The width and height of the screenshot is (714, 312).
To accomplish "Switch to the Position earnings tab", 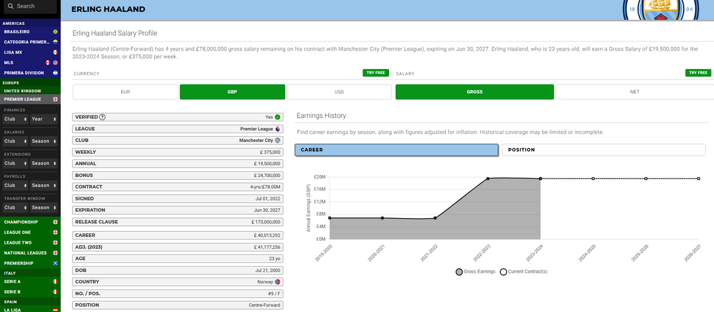I will pos(603,150).
